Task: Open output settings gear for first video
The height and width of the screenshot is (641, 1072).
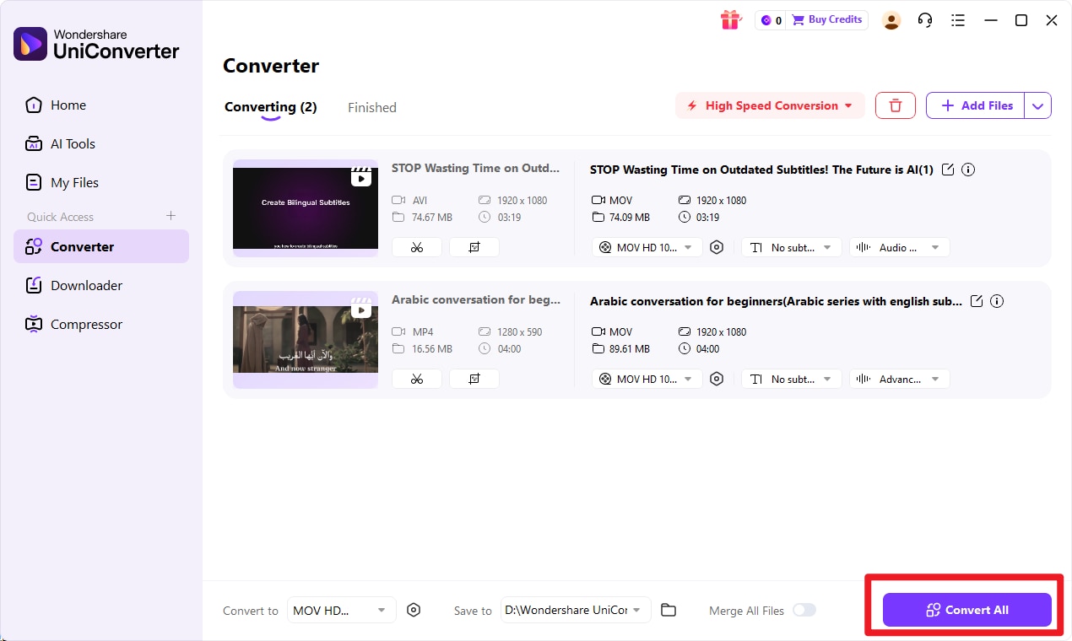Action: [x=717, y=246]
